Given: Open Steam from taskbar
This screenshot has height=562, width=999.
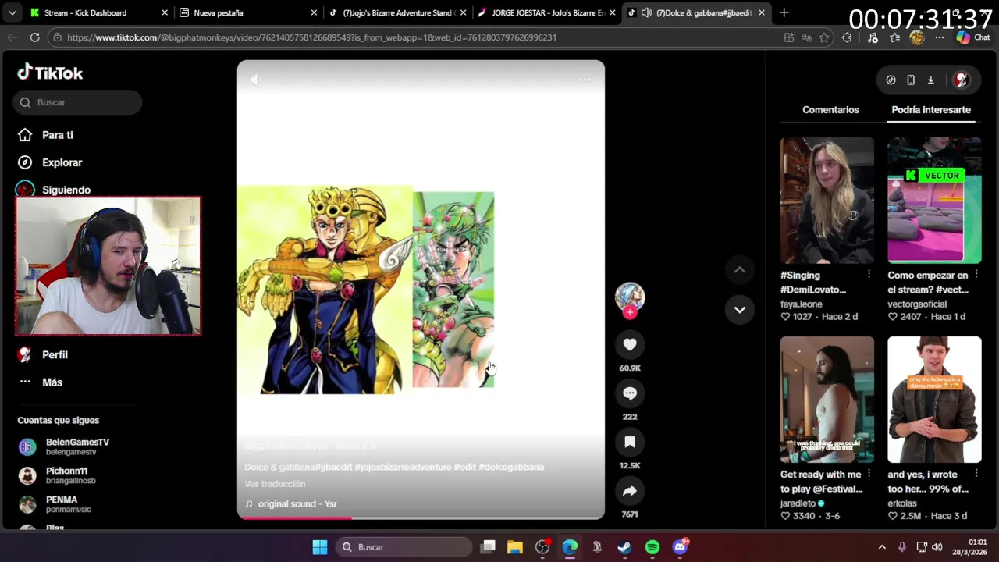Looking at the screenshot, I should coord(624,547).
